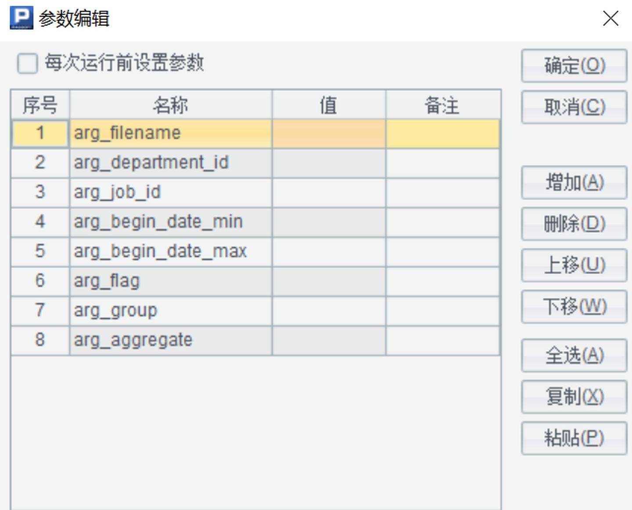The image size is (632, 510).
Task: Select row number 2
Action: pos(40,163)
